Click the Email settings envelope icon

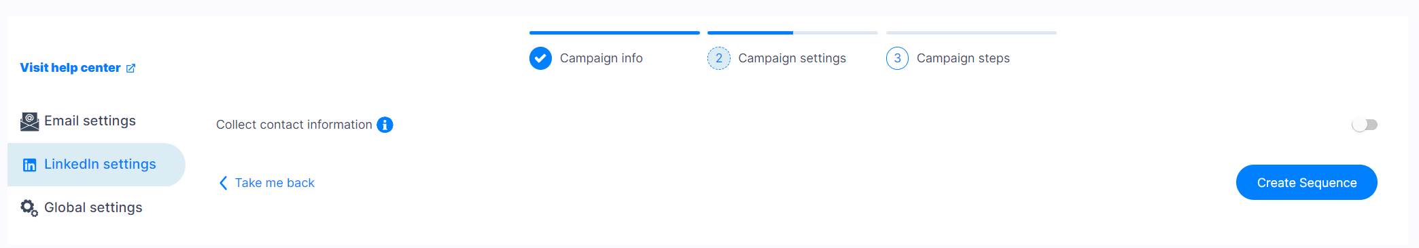29,121
